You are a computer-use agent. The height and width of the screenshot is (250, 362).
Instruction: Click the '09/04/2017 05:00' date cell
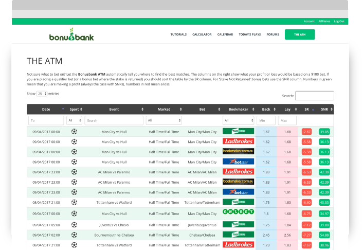pyautogui.click(x=46, y=225)
